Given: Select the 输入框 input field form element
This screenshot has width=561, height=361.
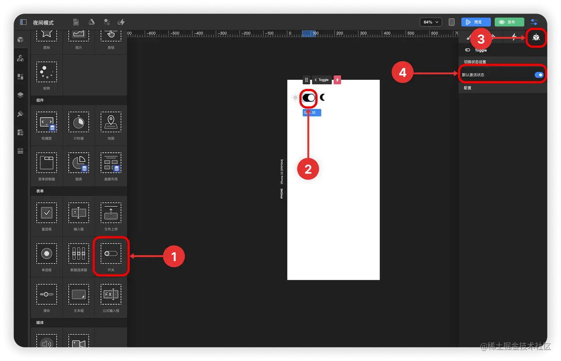Looking at the screenshot, I should click(x=78, y=216).
